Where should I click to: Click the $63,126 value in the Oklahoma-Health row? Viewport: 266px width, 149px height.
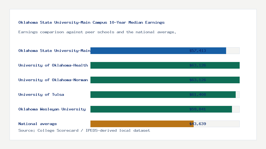(198, 65)
